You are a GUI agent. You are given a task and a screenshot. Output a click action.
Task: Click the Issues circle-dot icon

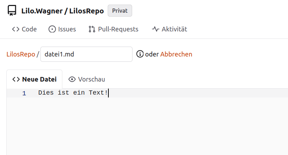[52, 29]
